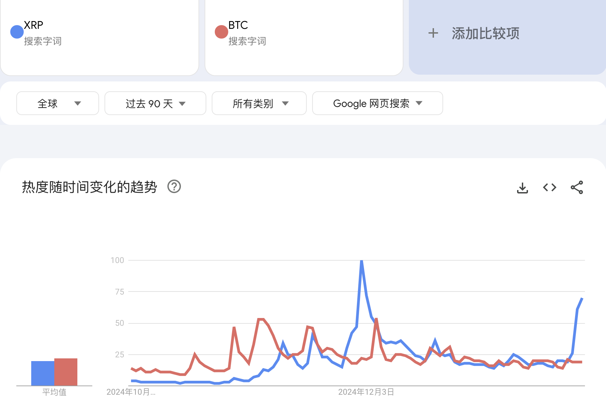This screenshot has width=606, height=412.
Task: Click the XRP peak at value 100 on the chart
Action: (x=361, y=261)
